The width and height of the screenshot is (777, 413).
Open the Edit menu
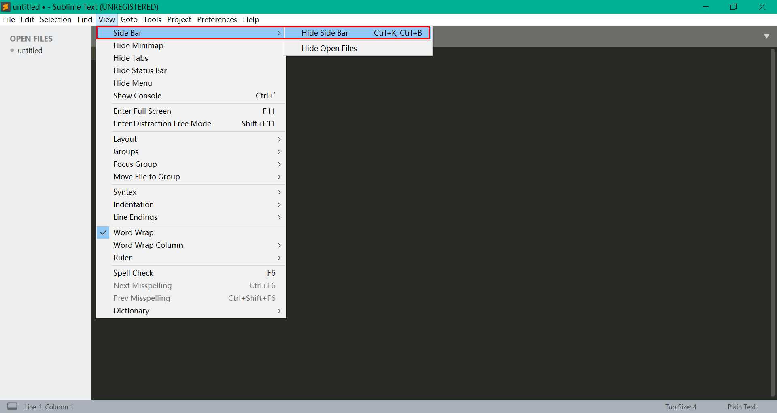point(28,19)
